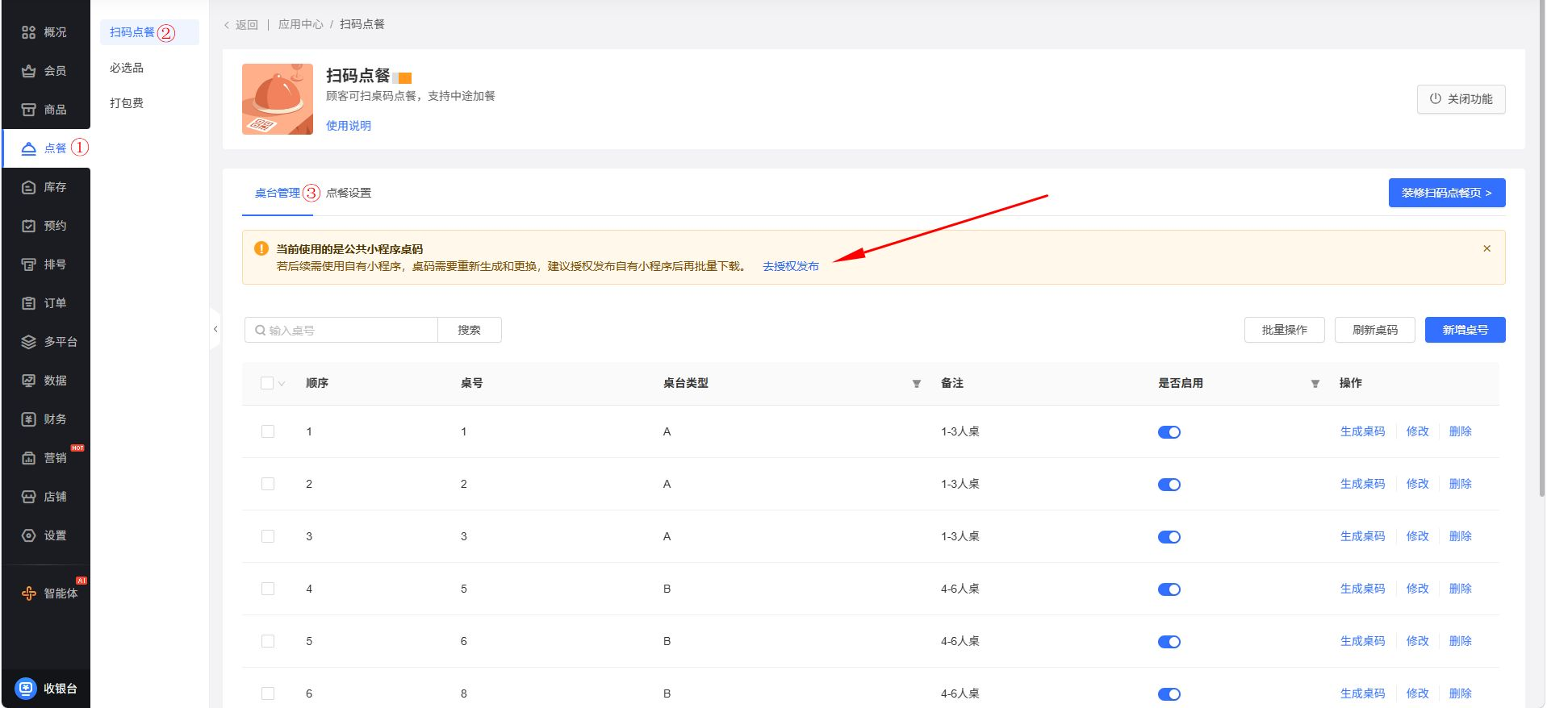Screen dimensions: 1547x708
Task: Select the 桌台管理 tab
Action: click(278, 193)
